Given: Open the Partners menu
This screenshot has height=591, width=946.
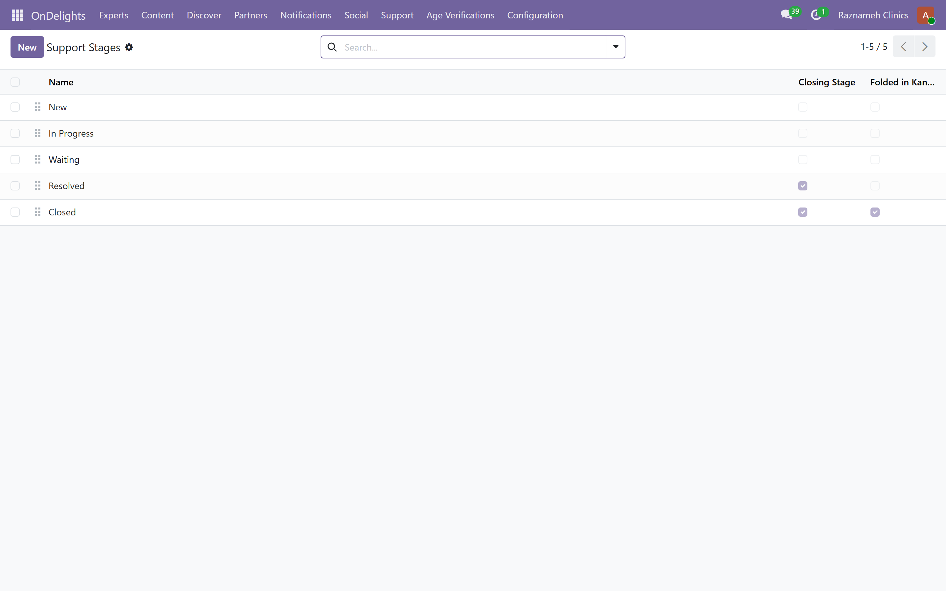Looking at the screenshot, I should pos(251,15).
